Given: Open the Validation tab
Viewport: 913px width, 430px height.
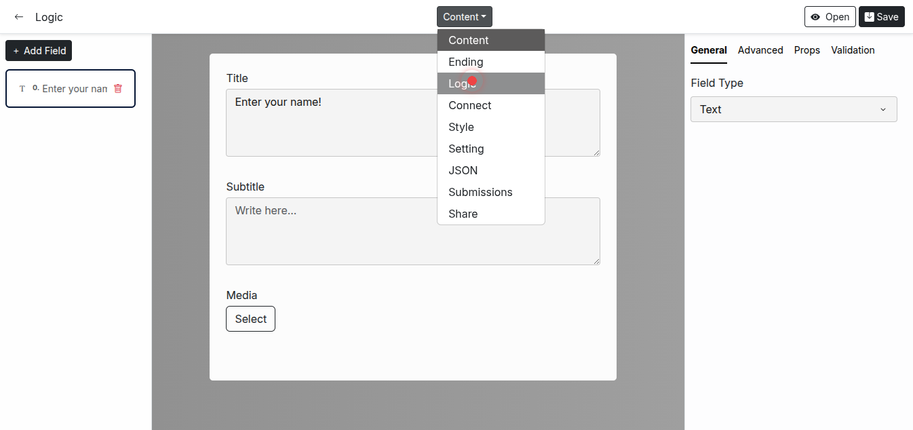Looking at the screenshot, I should point(852,50).
